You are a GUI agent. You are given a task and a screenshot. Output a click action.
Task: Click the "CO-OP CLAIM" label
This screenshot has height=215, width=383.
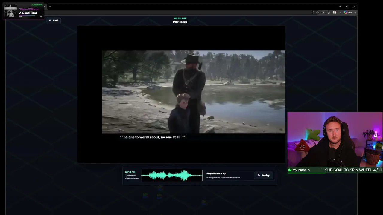pos(130,175)
